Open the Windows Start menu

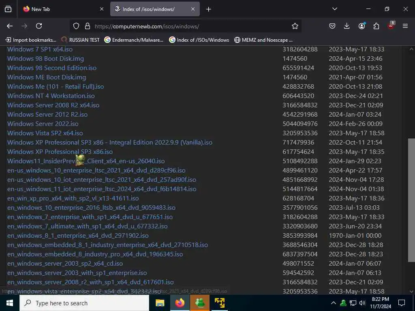pos(10,303)
